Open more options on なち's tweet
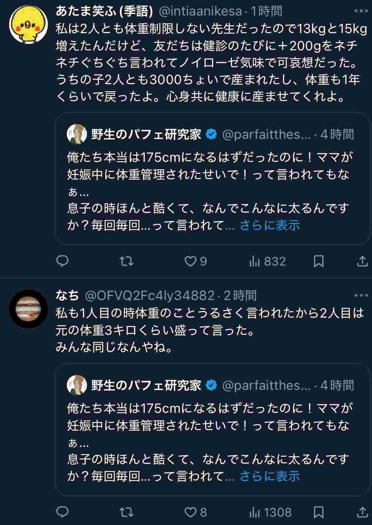The image size is (372, 525). click(361, 295)
